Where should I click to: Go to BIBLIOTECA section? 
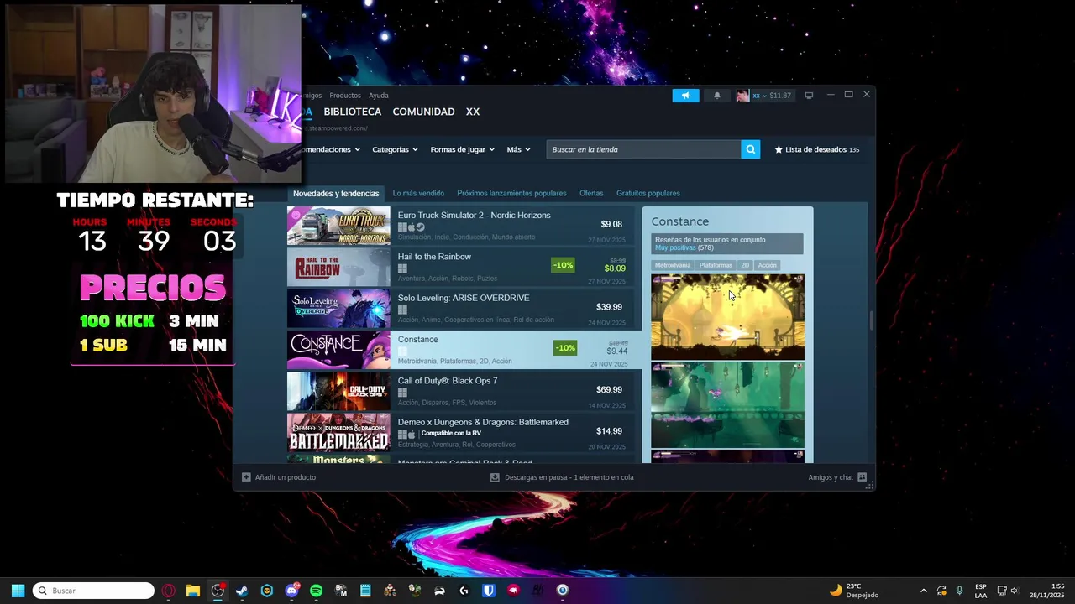[x=353, y=112]
